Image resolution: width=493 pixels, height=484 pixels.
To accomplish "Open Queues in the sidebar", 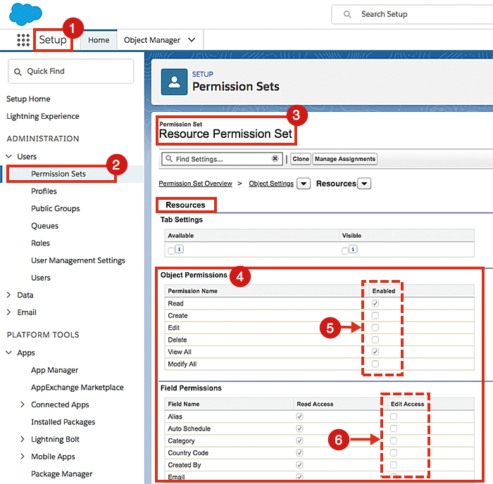I will pos(44,226).
